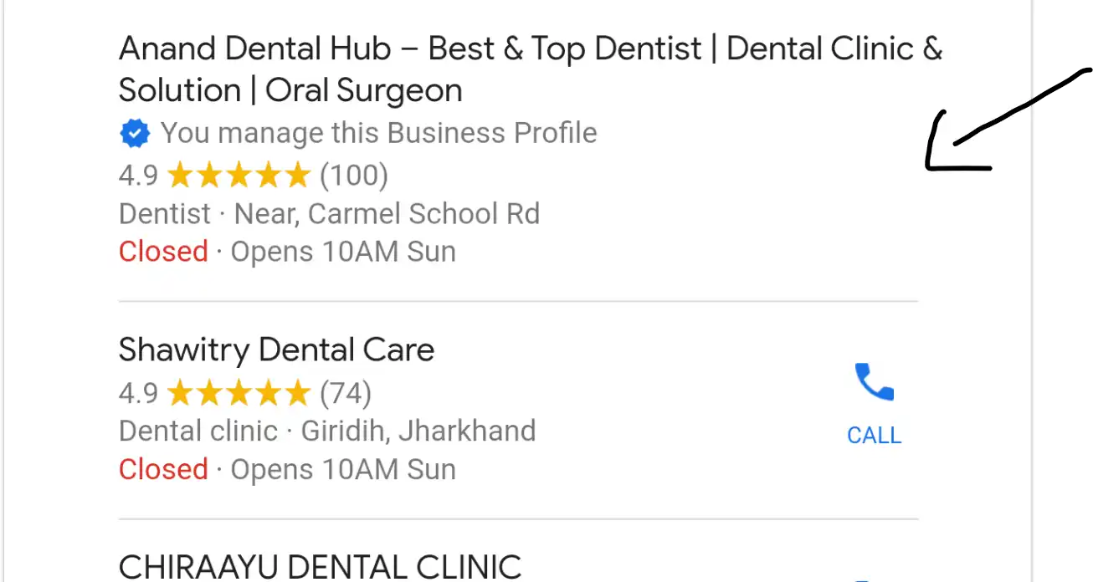Open the CHIRAAYU DENTAL CLINIC listing
The image size is (1093, 582).
[x=320, y=566]
